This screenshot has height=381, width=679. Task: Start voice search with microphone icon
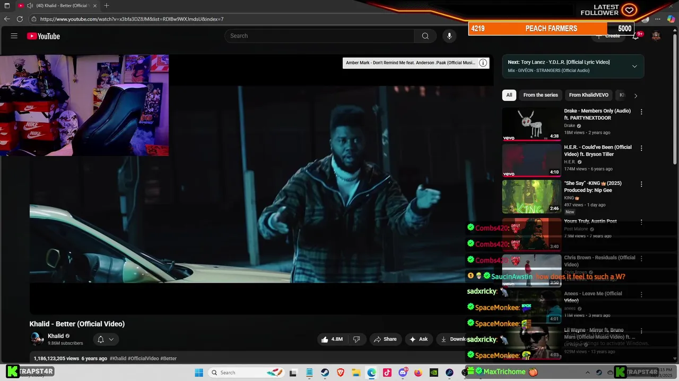point(449,36)
